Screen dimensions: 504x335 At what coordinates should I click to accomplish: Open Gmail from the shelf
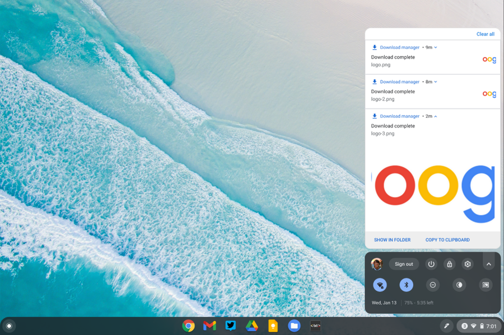[x=209, y=326]
